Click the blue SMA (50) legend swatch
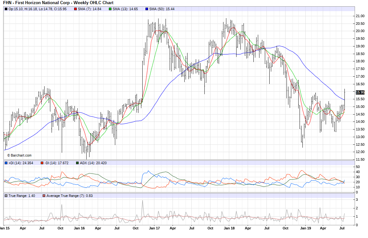 147,9
